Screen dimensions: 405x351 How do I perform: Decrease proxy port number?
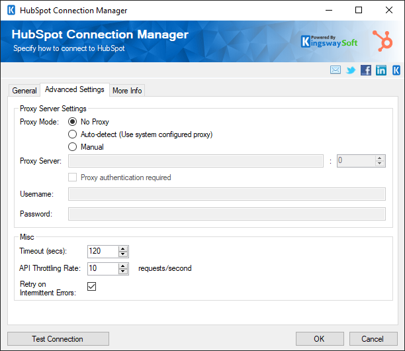click(x=379, y=164)
